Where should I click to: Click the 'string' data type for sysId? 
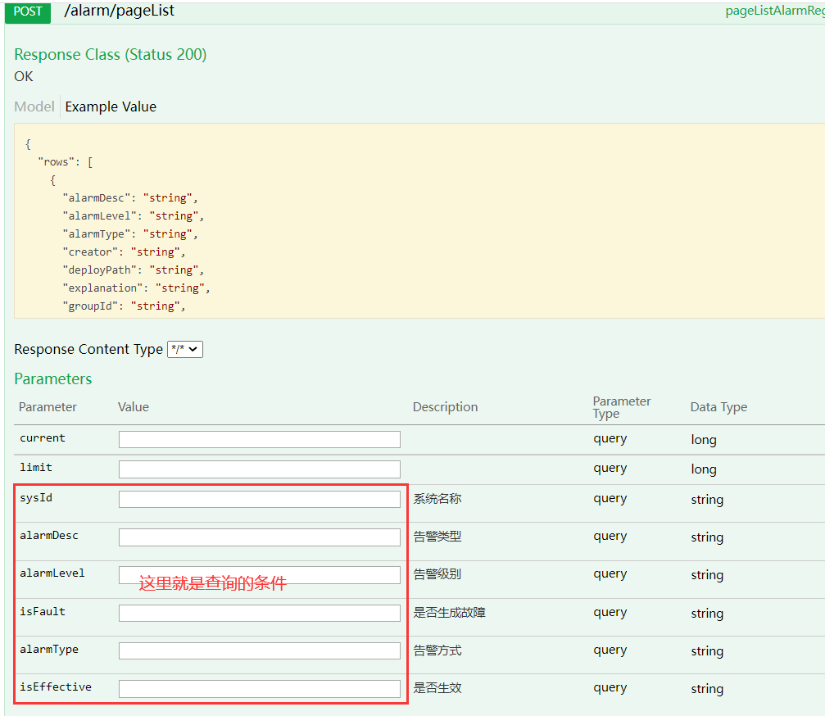[x=707, y=500]
